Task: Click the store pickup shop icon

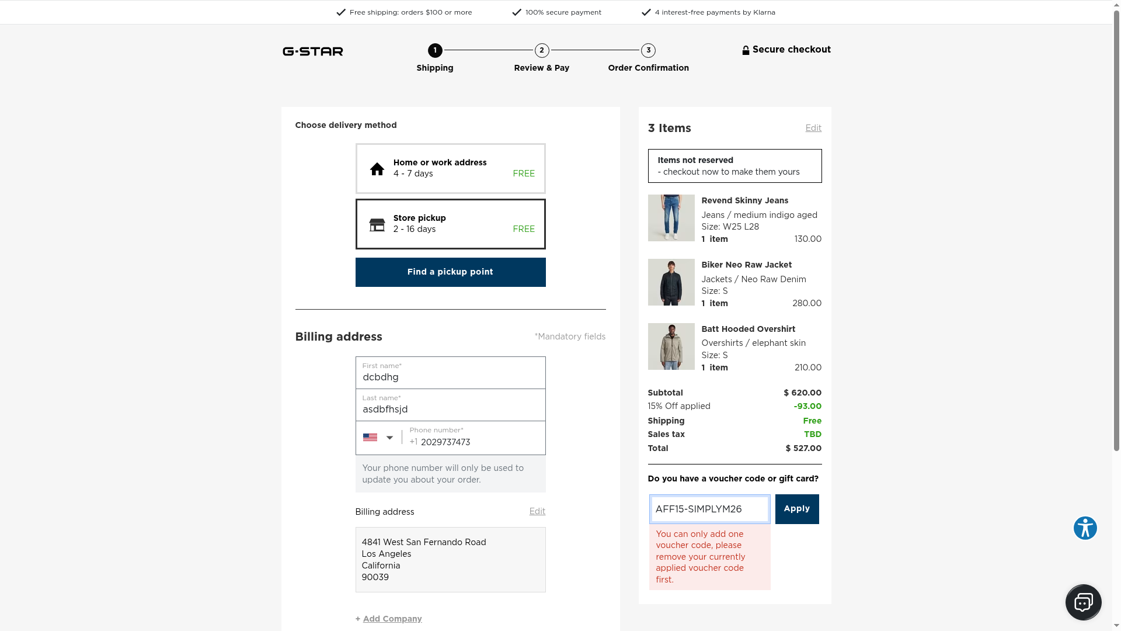Action: (377, 225)
